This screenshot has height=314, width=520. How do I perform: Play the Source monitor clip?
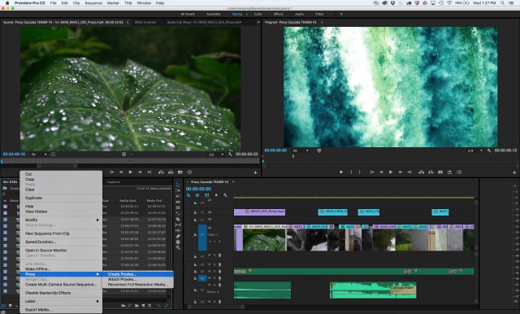pos(131,172)
